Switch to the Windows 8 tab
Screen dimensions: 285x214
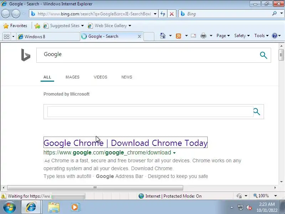click(x=48, y=37)
